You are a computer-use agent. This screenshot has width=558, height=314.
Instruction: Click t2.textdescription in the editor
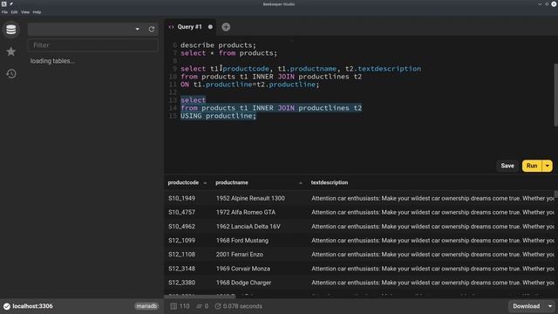pos(383,69)
